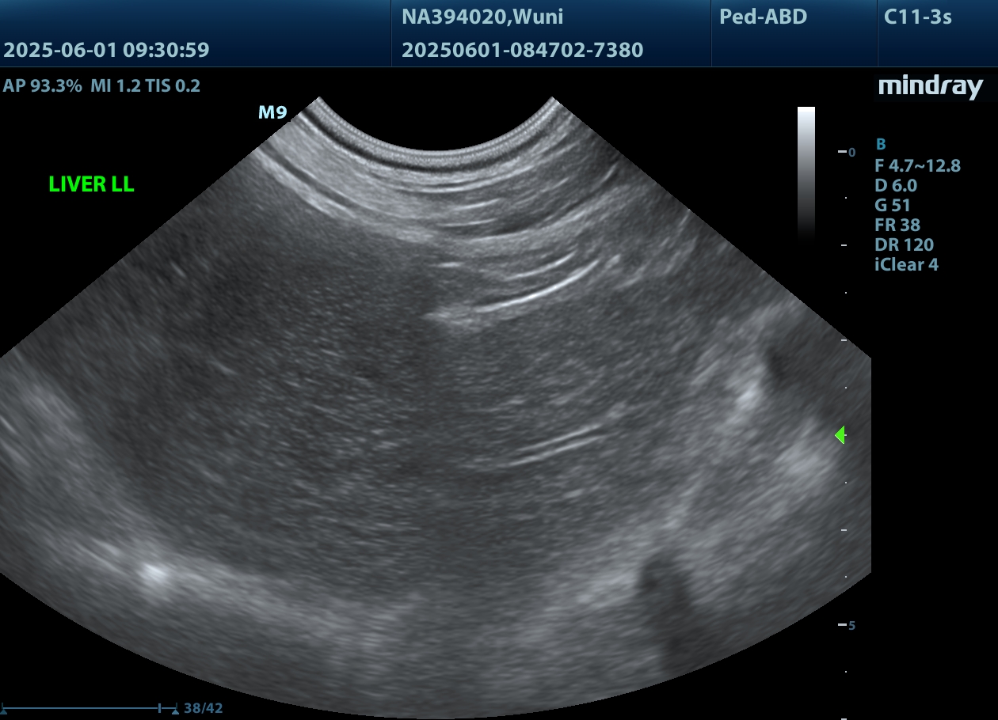Click the cine end triangle marker
The height and width of the screenshot is (720, 998).
175,711
